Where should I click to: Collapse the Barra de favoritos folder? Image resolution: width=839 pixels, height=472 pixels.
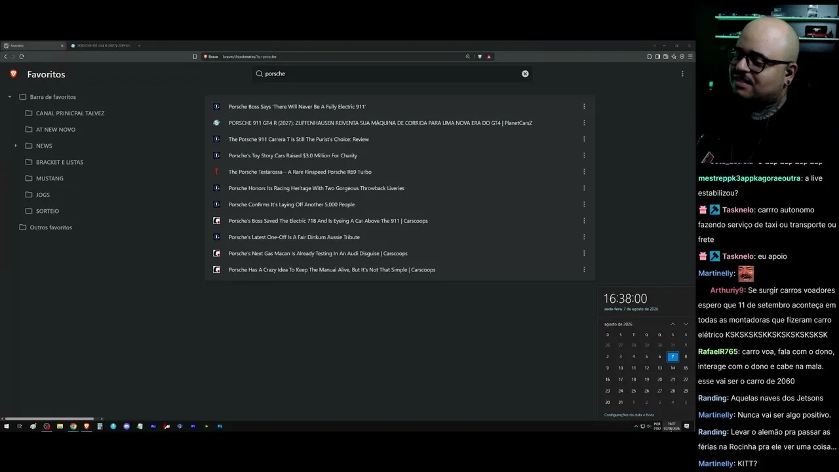(10, 97)
